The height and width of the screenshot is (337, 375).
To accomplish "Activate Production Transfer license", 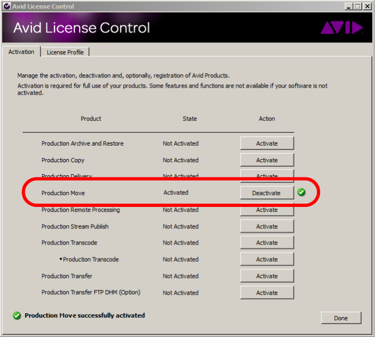I will (x=267, y=276).
